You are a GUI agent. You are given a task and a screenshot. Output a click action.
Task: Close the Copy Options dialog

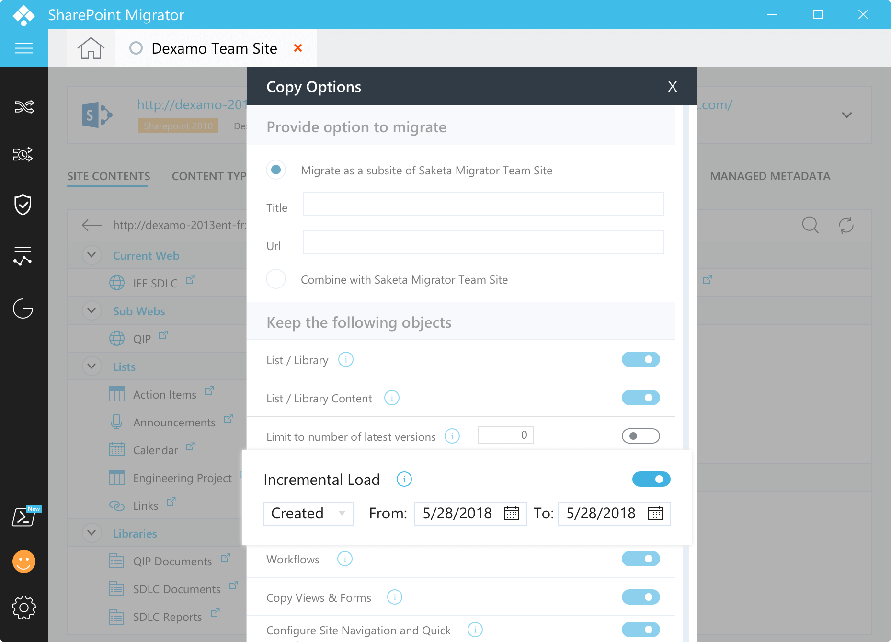tap(672, 87)
